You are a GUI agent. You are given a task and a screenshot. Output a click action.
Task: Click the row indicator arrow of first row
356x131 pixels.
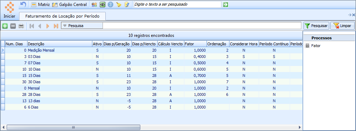coord(3,50)
